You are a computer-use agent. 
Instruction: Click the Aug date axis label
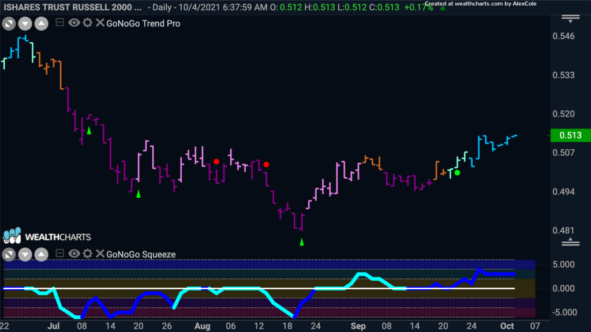(203, 326)
